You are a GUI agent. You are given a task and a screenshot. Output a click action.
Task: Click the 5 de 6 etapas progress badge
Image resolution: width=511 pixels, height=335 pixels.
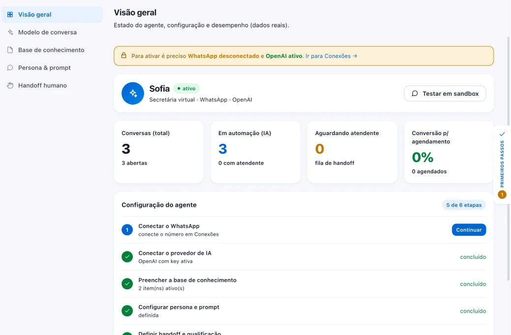coord(464,205)
